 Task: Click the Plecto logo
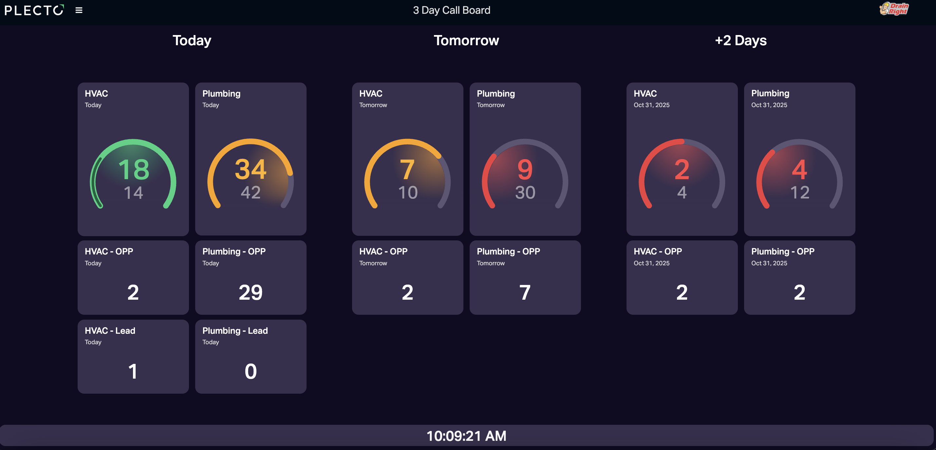(x=34, y=10)
